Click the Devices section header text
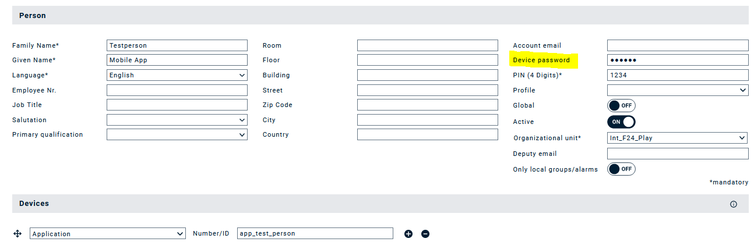 click(34, 204)
